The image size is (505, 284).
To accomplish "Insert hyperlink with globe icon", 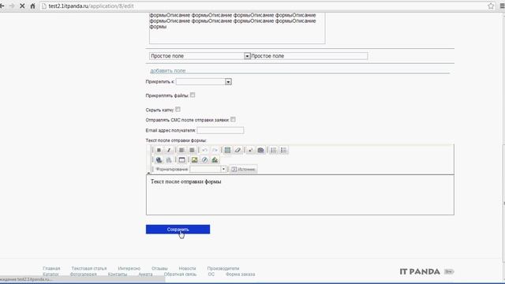I will [159, 159].
